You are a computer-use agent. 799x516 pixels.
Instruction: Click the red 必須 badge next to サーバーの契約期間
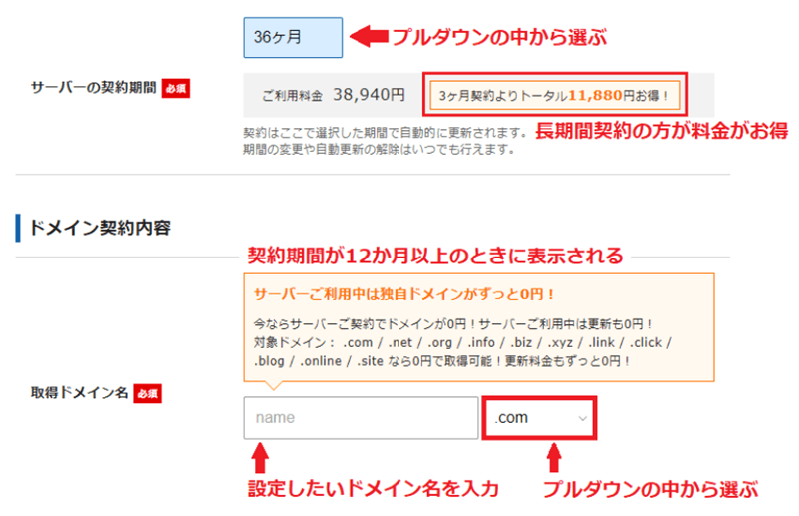(175, 88)
